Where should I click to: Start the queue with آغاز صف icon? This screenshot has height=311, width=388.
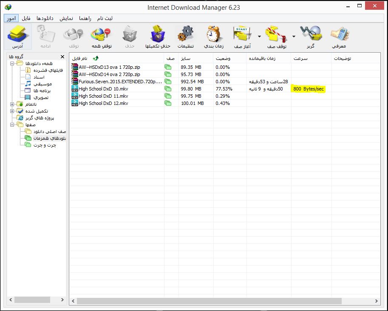(243, 34)
